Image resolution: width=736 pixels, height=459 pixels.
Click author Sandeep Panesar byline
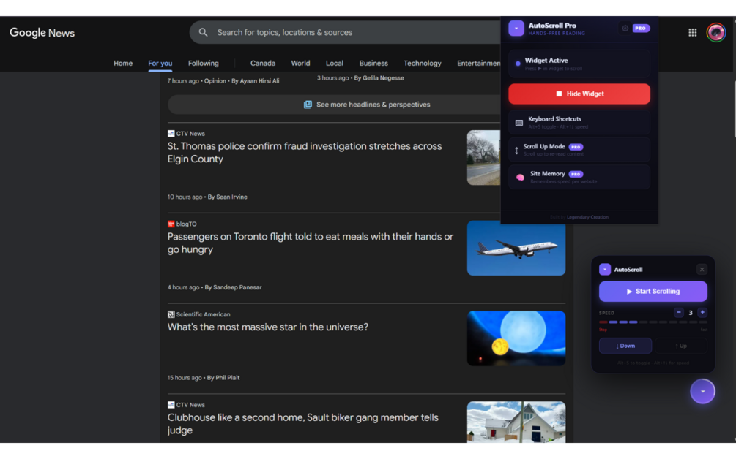tap(234, 287)
